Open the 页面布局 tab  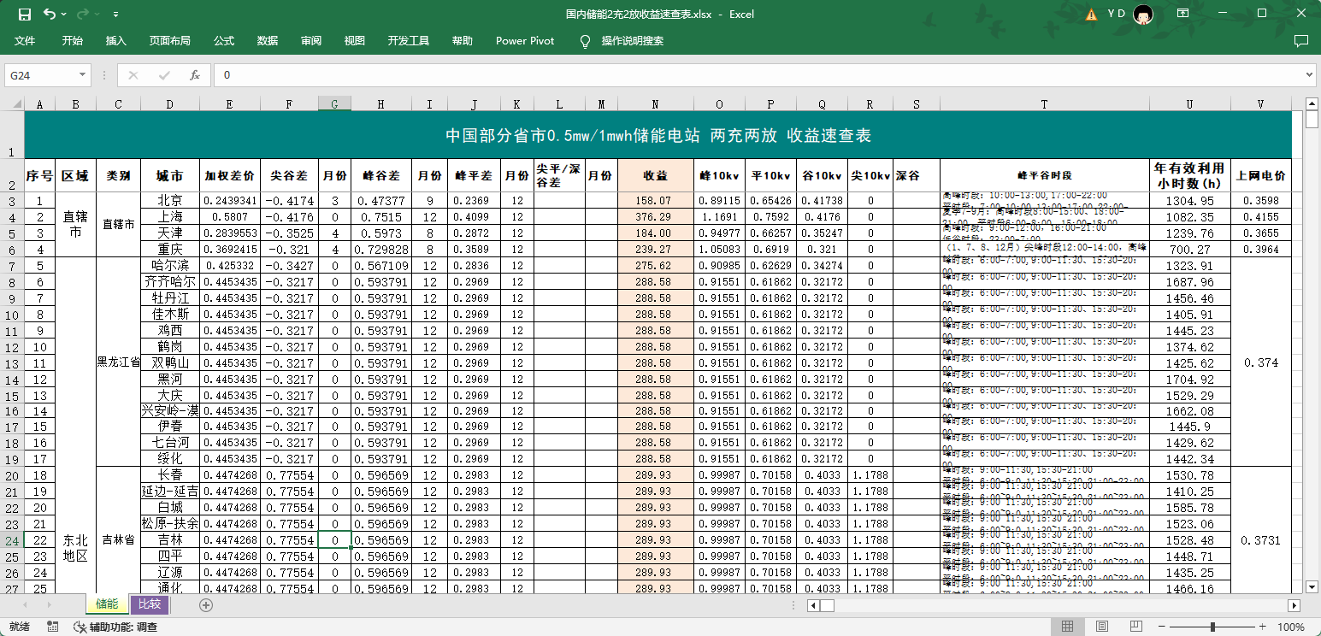pyautogui.click(x=170, y=41)
